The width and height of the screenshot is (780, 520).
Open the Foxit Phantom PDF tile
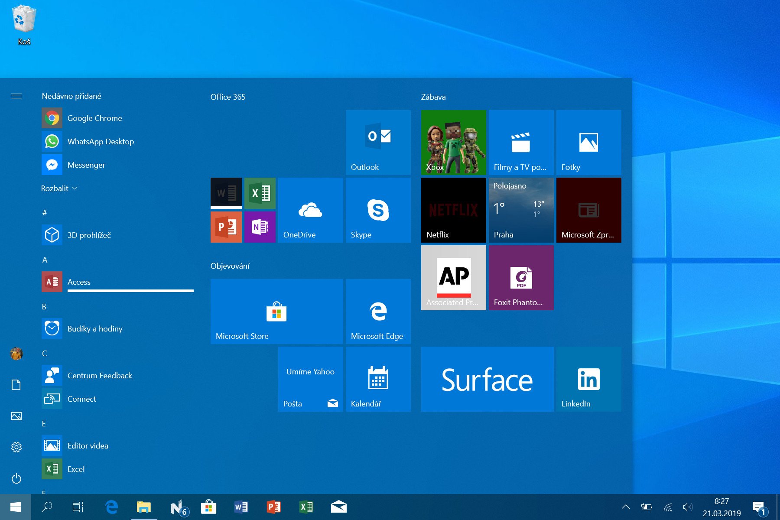[x=521, y=277]
